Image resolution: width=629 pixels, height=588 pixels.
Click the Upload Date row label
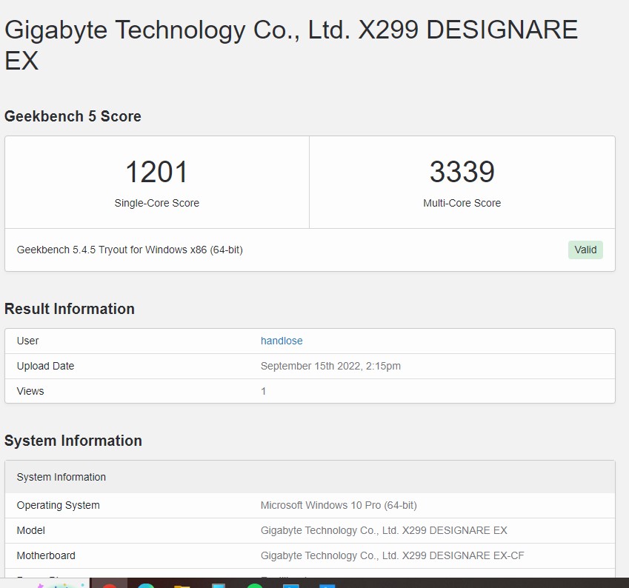point(45,366)
